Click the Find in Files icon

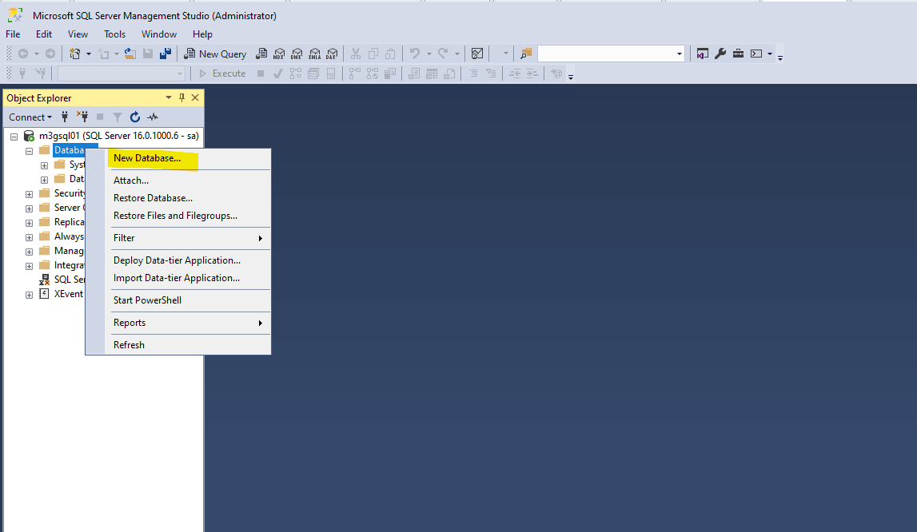click(526, 54)
